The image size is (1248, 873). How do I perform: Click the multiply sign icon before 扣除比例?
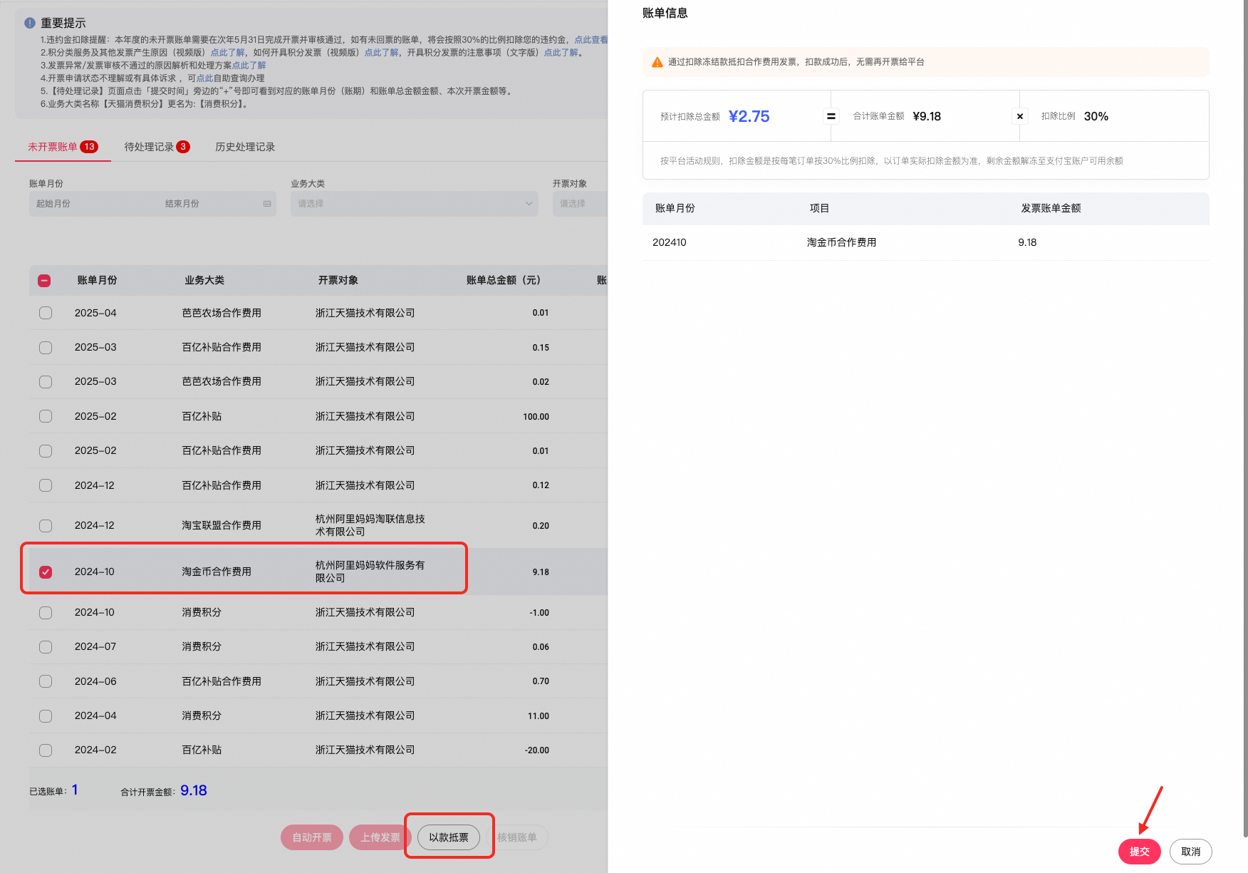(x=1019, y=116)
